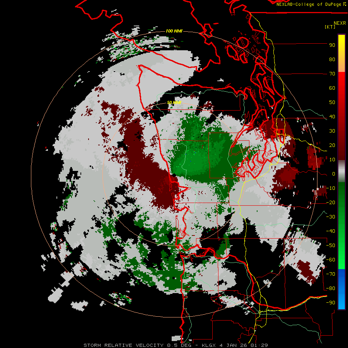Click the NEXR label above the scale
Screen dimensions: 348x348
pos(339,23)
